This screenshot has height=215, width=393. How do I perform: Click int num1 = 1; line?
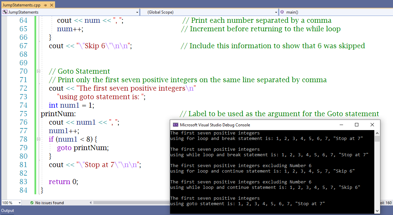coord(71,105)
